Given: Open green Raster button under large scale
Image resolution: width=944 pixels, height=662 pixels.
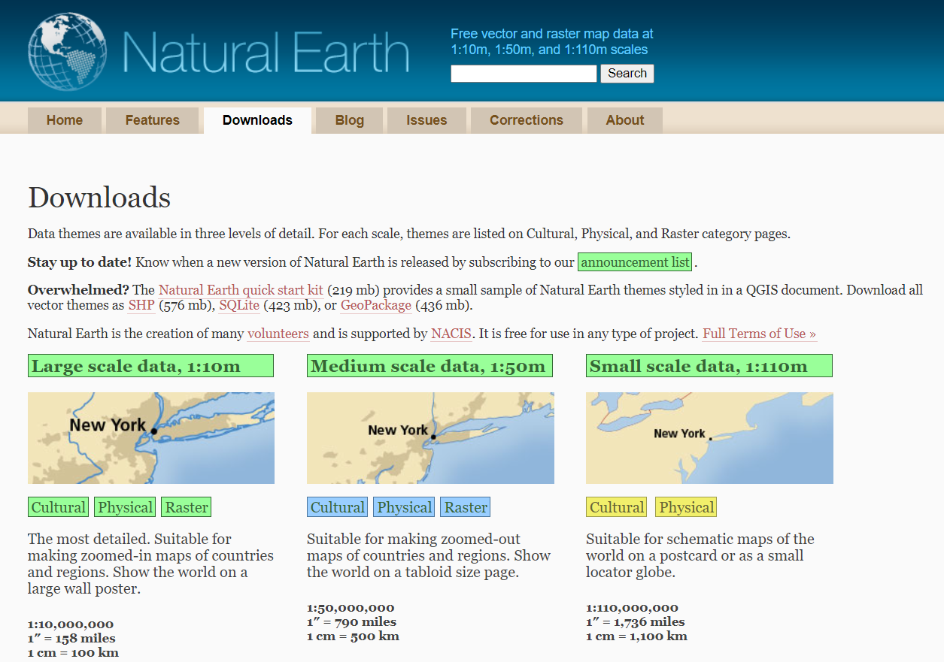Looking at the screenshot, I should coord(187,507).
